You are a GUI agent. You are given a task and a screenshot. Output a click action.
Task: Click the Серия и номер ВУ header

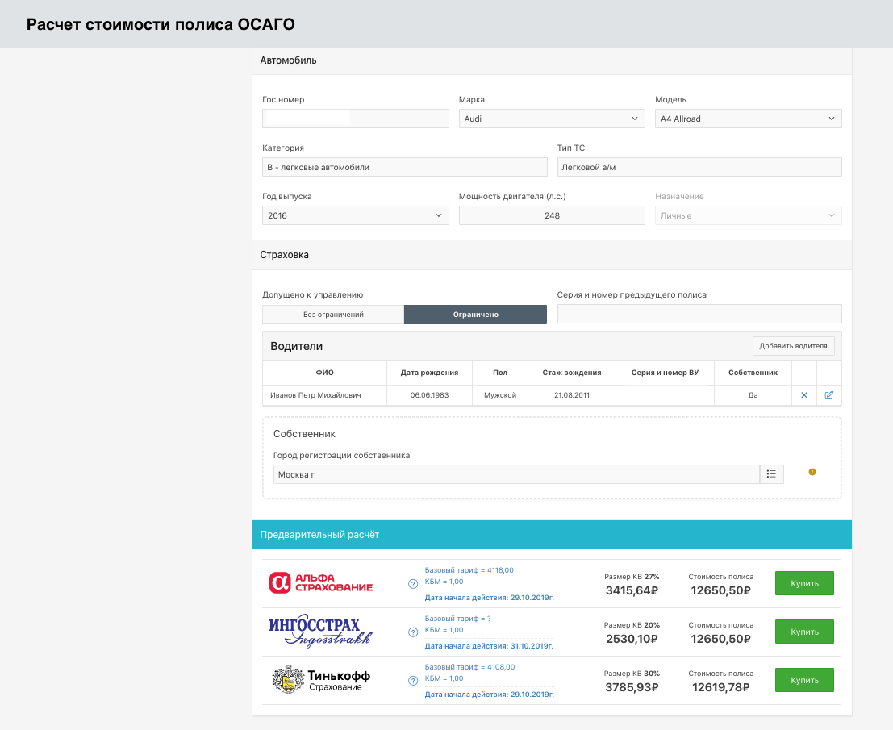pyautogui.click(x=665, y=373)
